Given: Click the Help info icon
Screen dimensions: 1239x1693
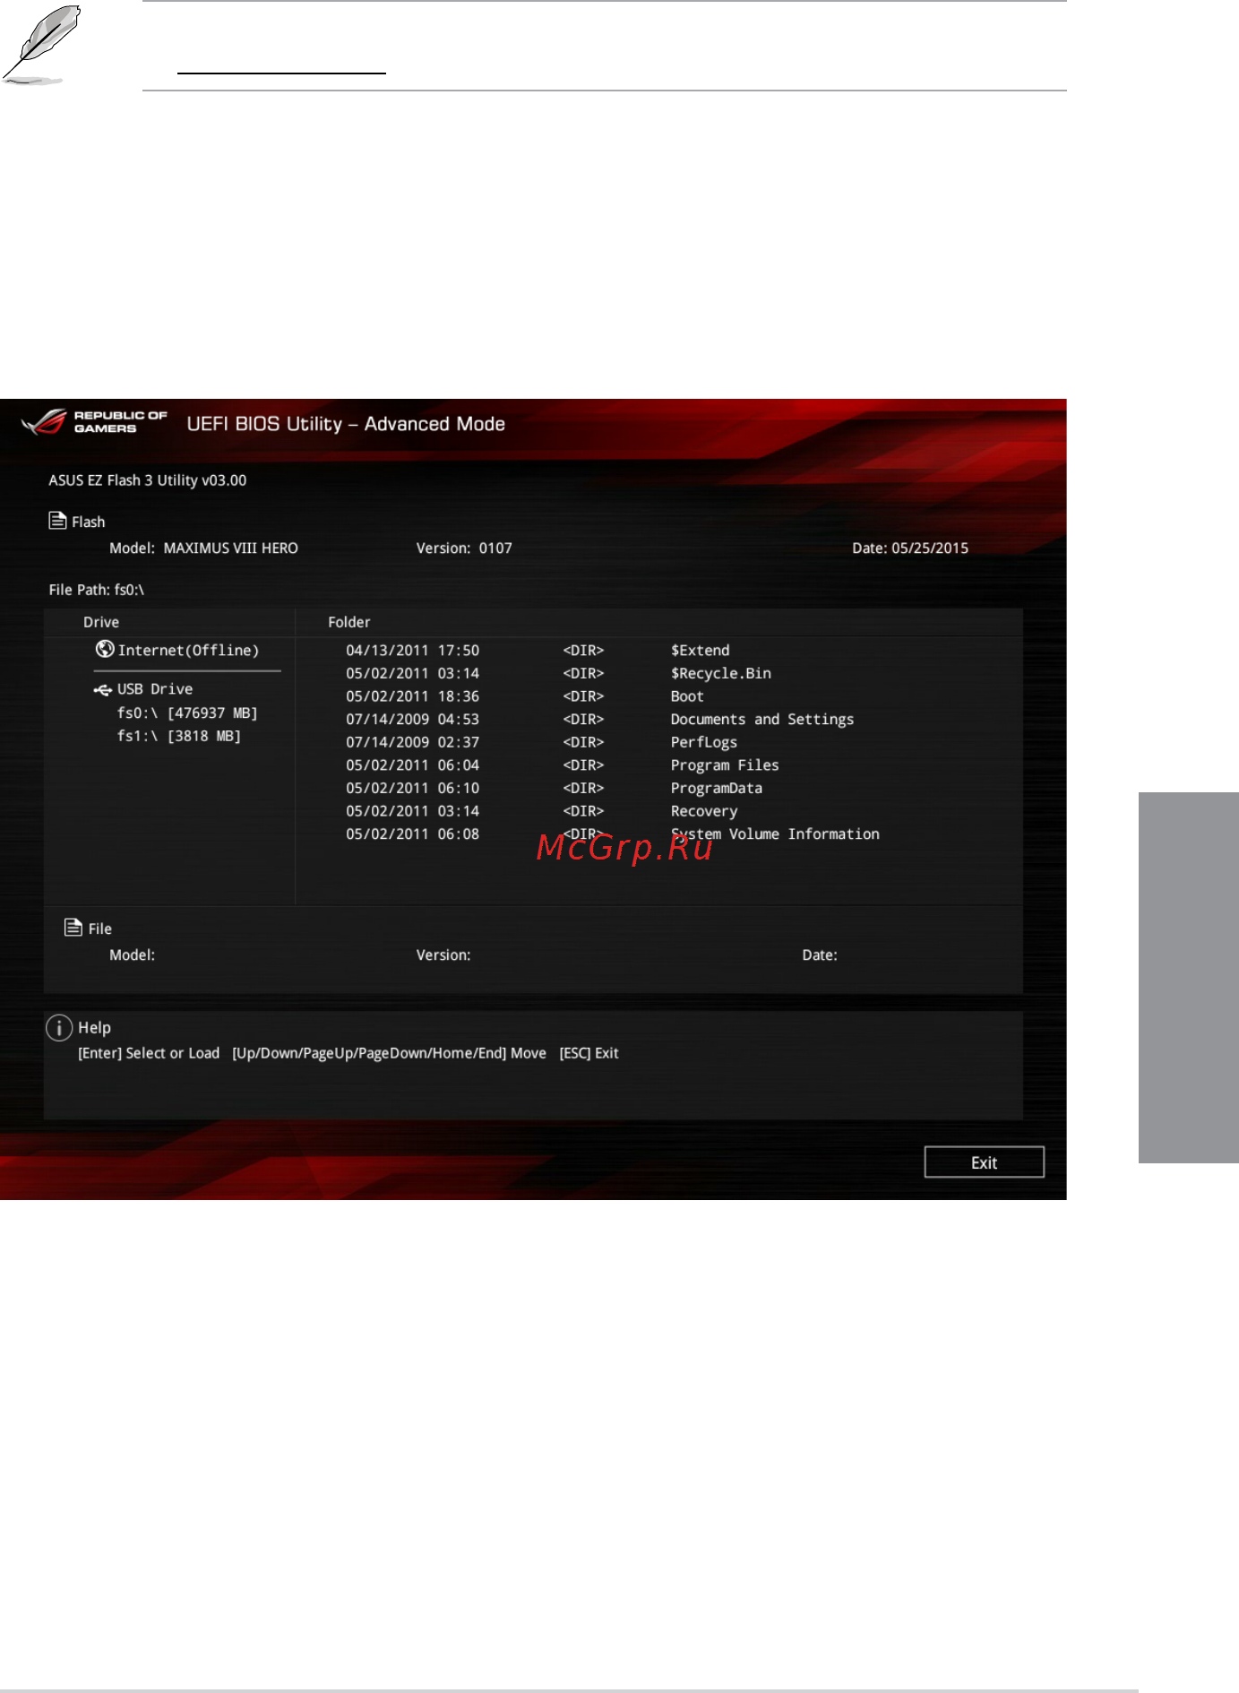Looking at the screenshot, I should click(x=59, y=1027).
